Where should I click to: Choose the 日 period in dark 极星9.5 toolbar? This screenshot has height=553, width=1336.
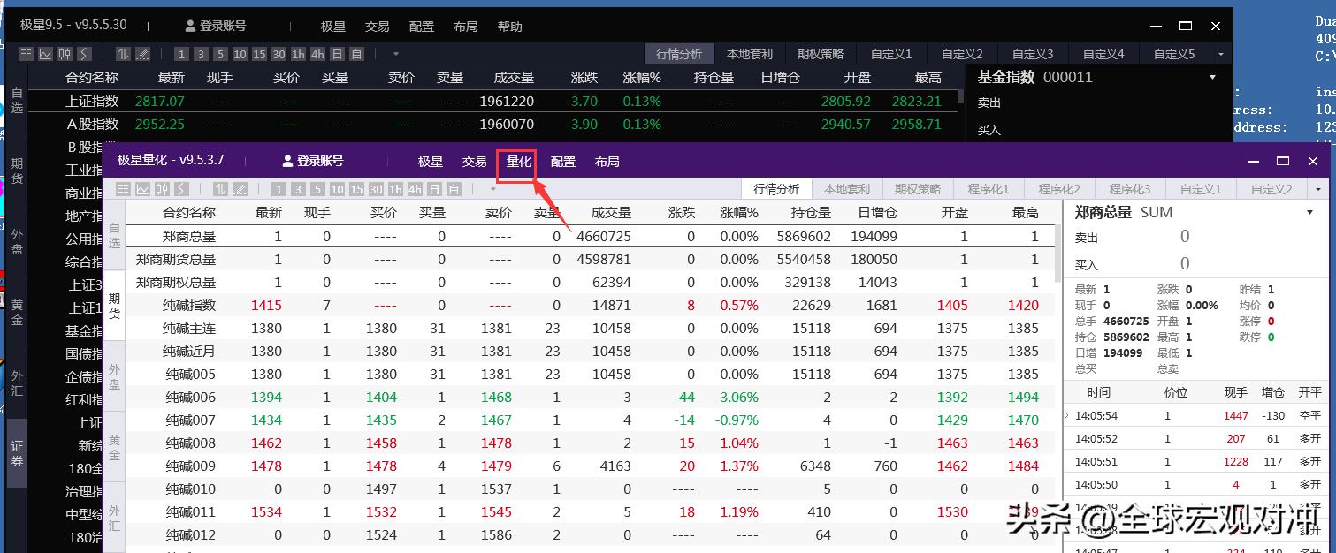337,54
